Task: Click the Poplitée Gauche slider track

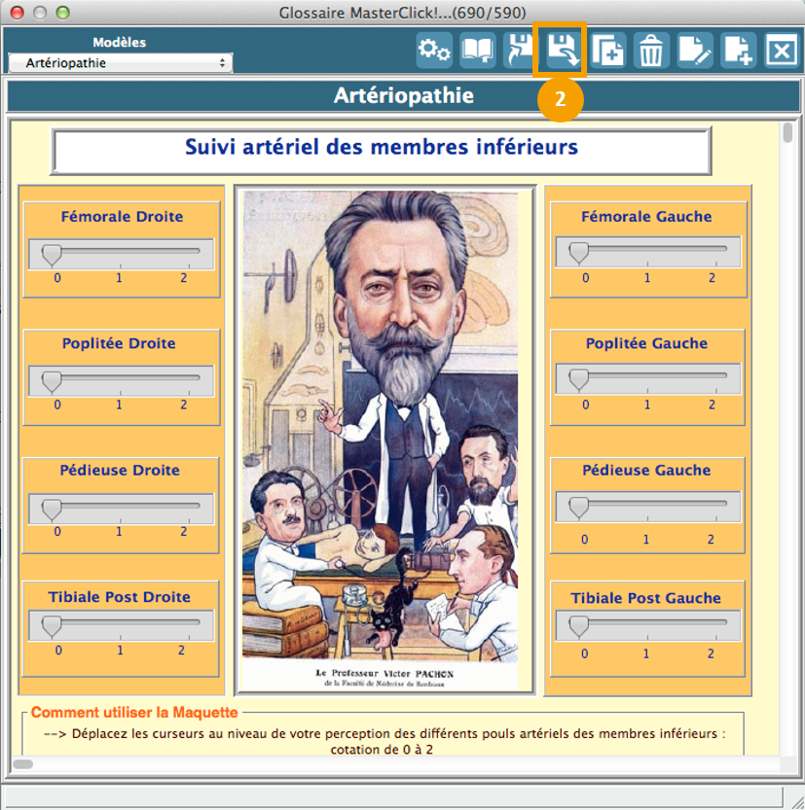Action: [x=646, y=377]
